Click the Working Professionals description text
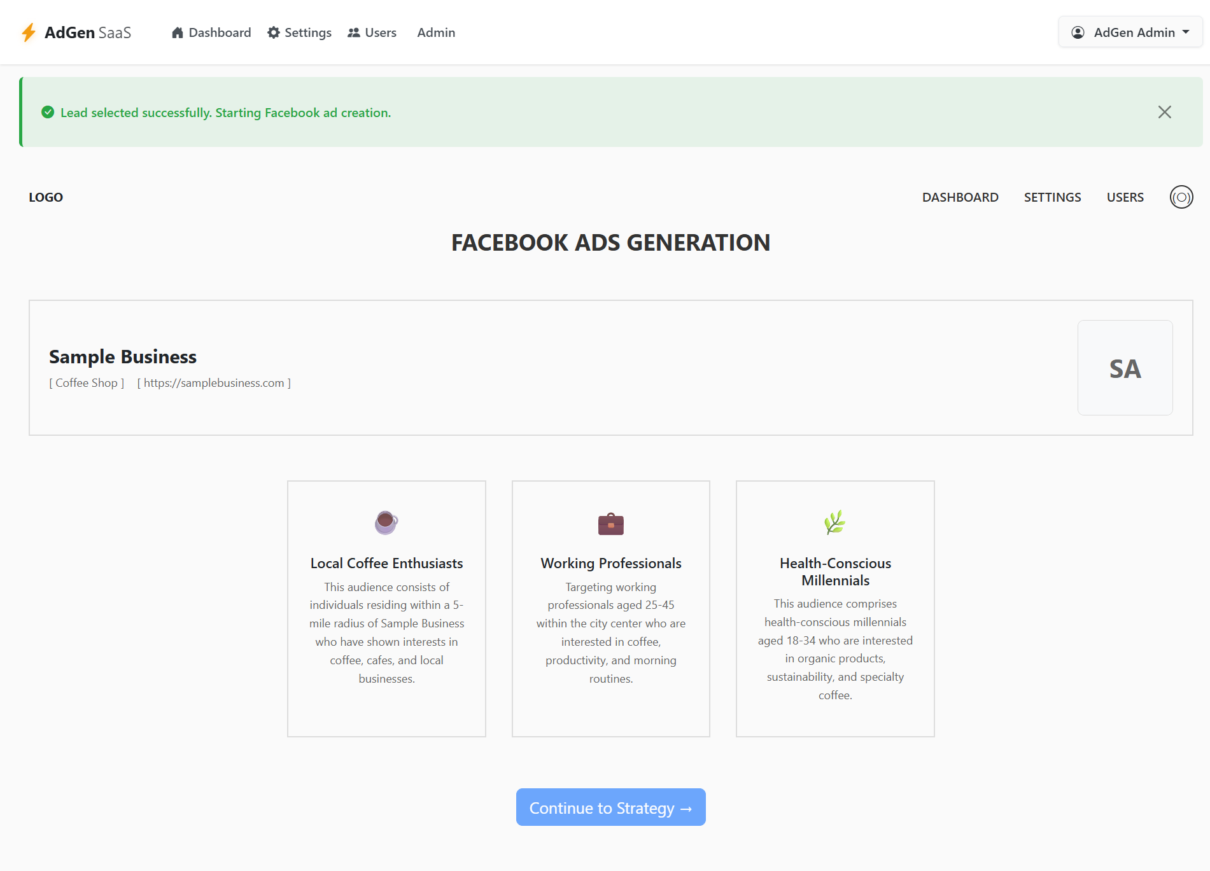 point(611,633)
